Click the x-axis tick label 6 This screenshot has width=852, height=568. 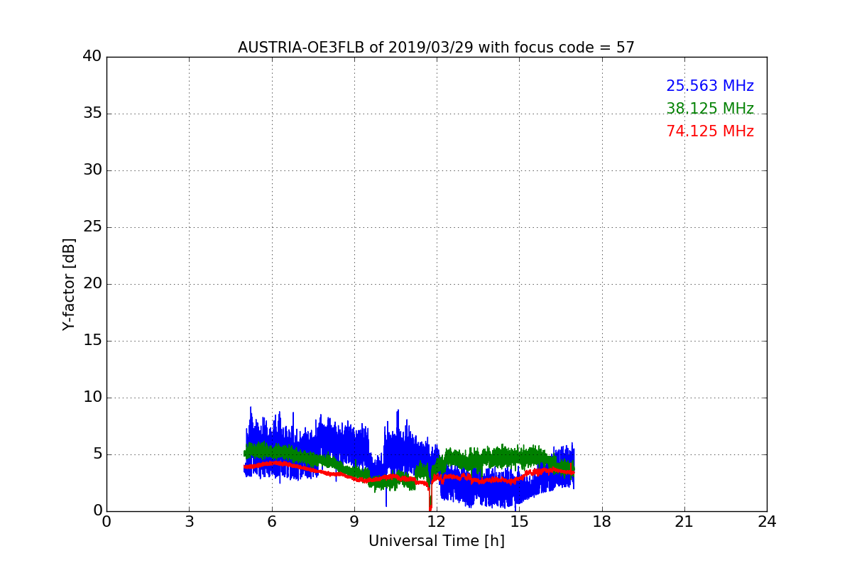(x=272, y=522)
